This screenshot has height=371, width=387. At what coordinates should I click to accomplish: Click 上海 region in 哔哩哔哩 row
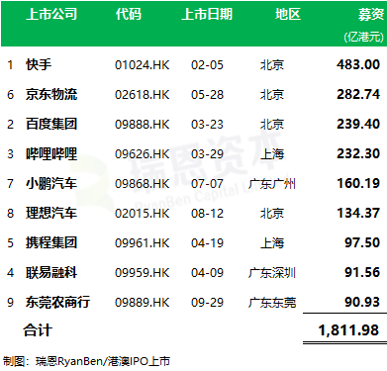click(x=272, y=154)
